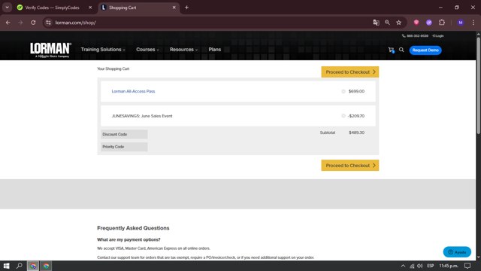Reload the page
The image size is (481, 271).
coord(33,23)
